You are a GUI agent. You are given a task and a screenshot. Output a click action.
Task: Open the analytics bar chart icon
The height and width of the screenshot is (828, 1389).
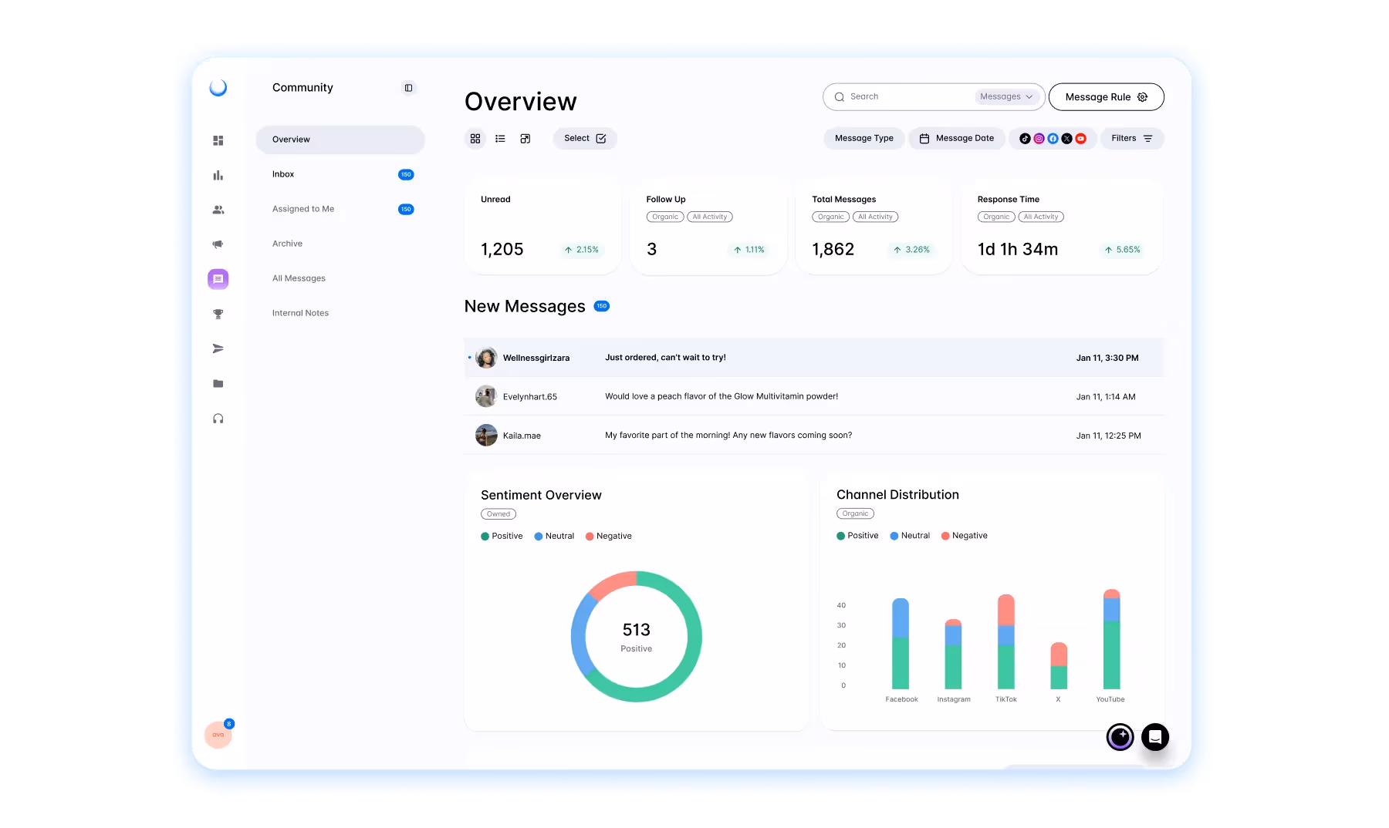click(x=218, y=175)
